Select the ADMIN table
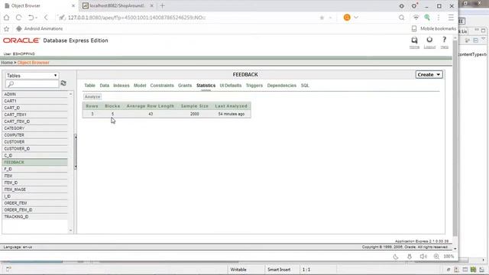This screenshot has width=489, height=275. point(35,94)
